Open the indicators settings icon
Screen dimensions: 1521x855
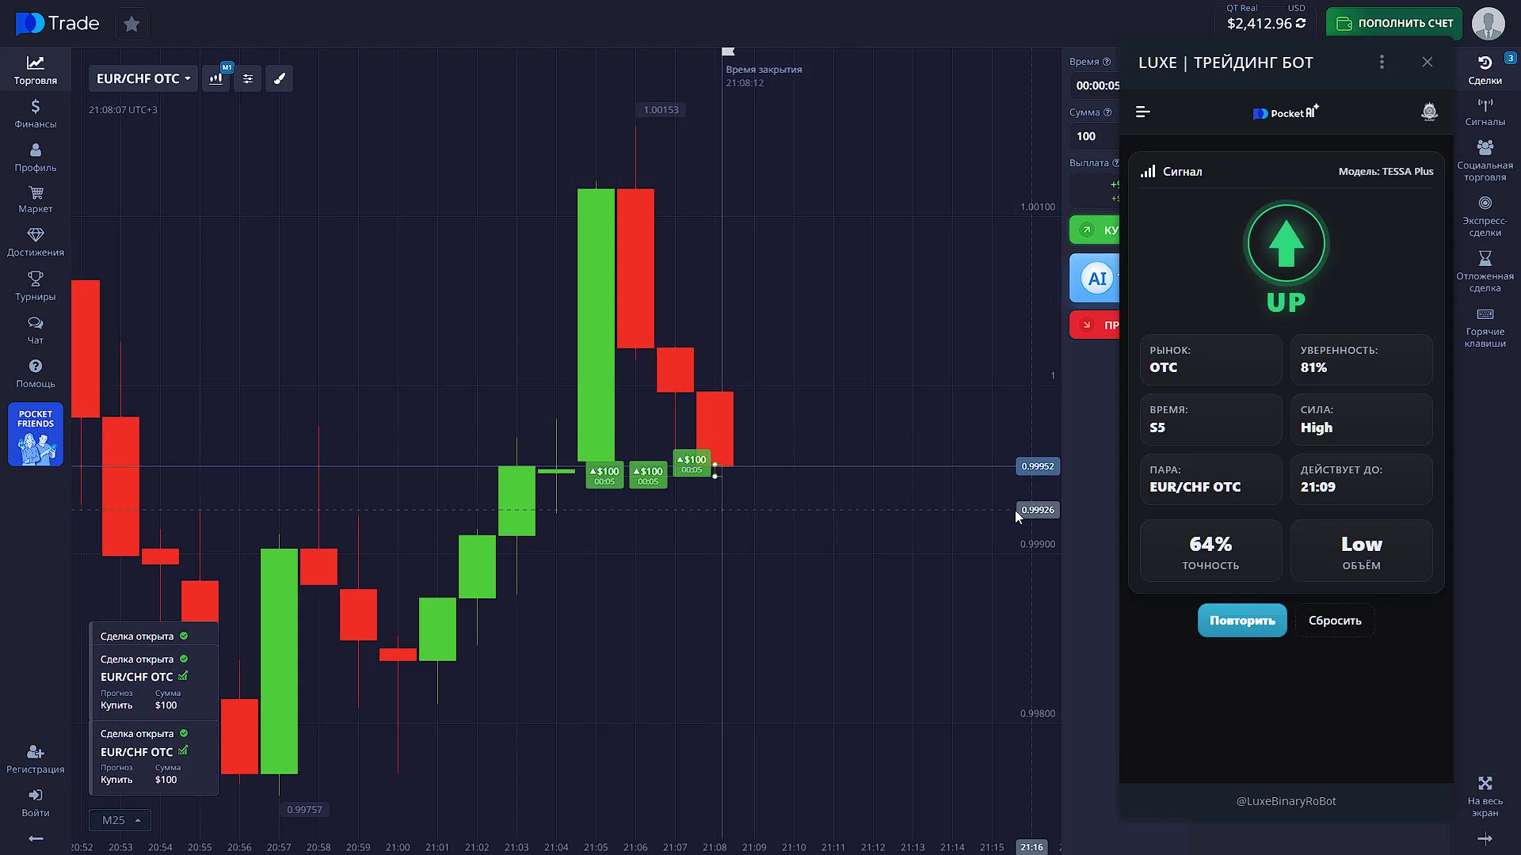click(x=248, y=78)
